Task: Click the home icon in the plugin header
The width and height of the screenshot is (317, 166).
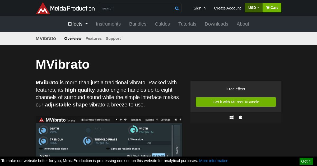Action: point(176,120)
